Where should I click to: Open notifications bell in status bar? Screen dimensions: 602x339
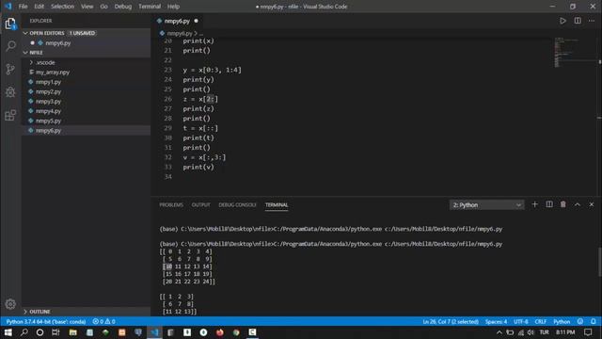(x=594, y=321)
